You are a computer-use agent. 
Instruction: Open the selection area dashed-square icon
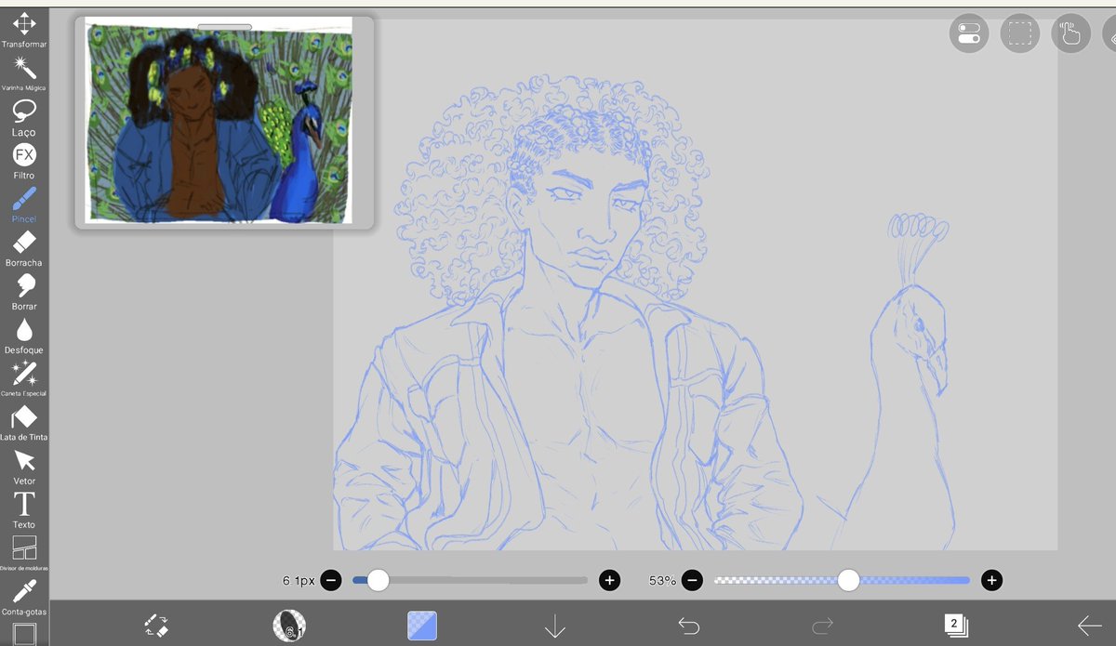click(x=1020, y=33)
